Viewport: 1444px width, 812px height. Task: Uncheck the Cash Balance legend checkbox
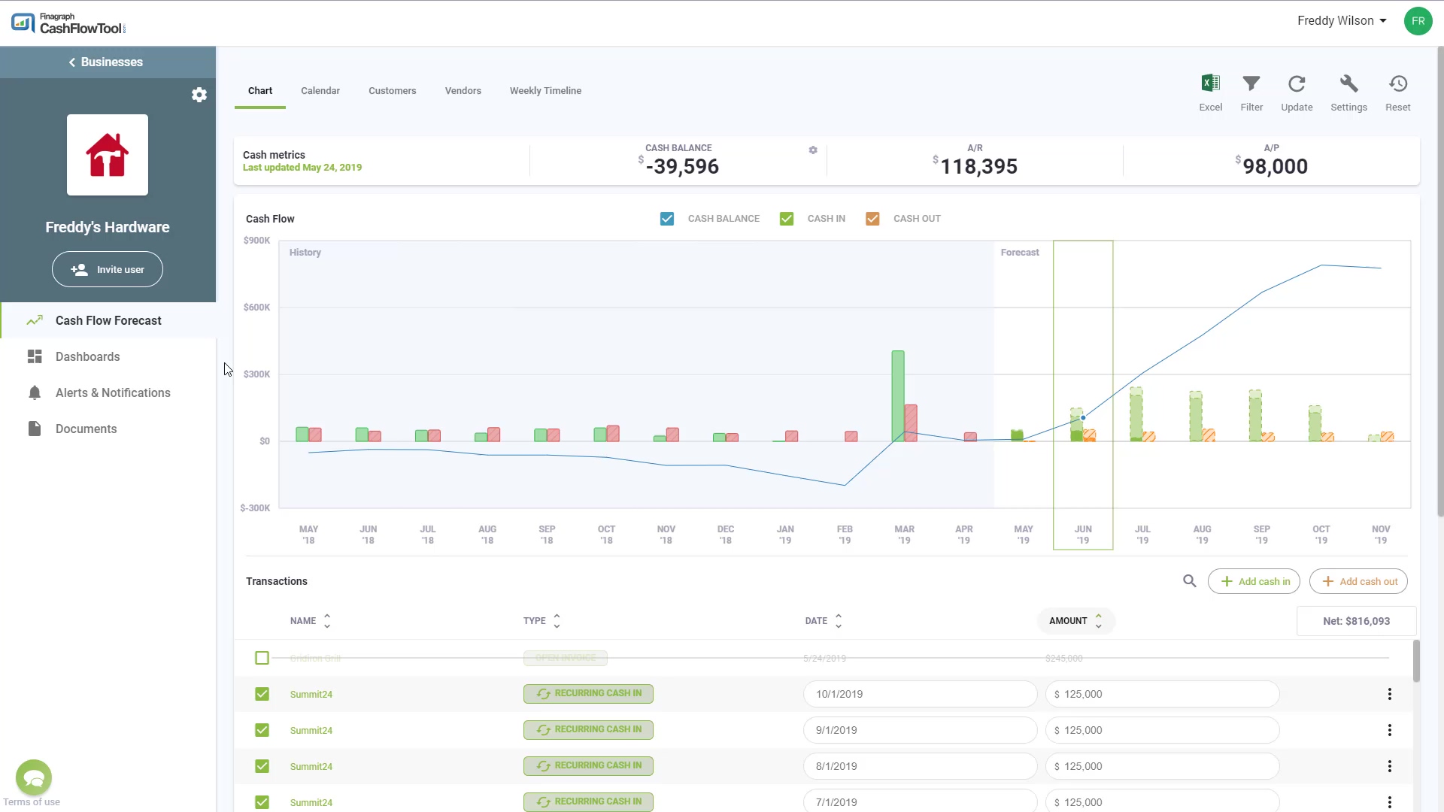pos(667,219)
